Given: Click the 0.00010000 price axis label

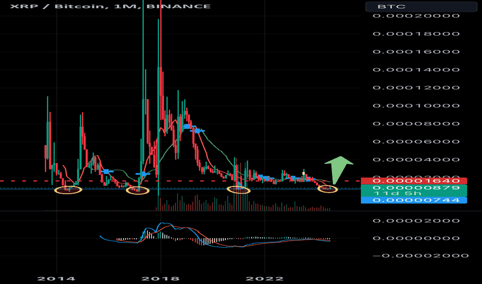Looking at the screenshot, I should coord(416,106).
